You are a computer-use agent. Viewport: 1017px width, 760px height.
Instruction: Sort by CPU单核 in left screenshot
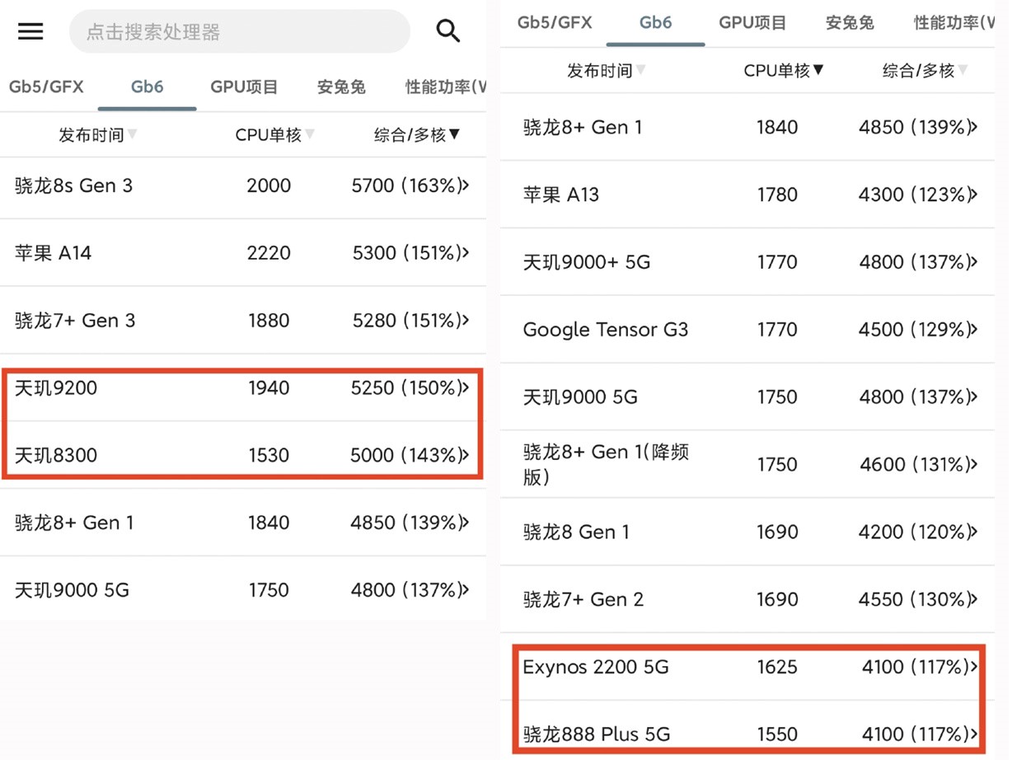click(275, 135)
